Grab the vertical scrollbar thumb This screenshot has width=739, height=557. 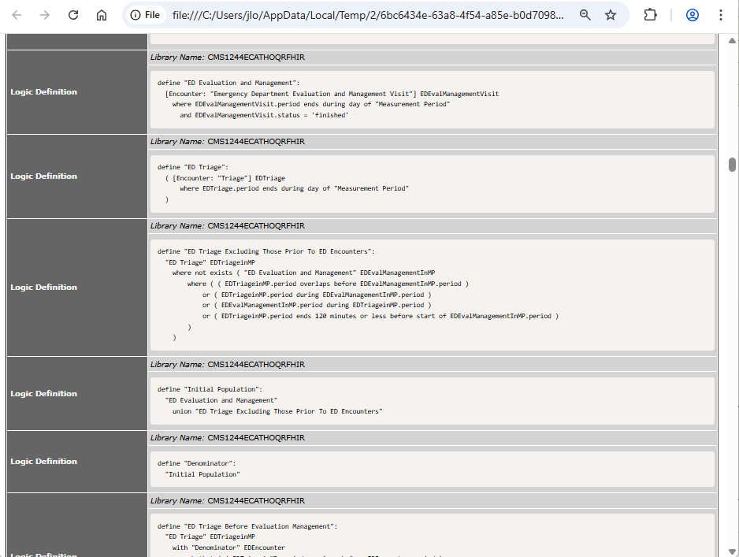[732, 164]
